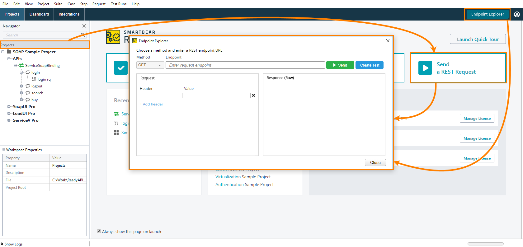Open the Test Runs menu
This screenshot has width=523, height=247.
click(119, 4)
